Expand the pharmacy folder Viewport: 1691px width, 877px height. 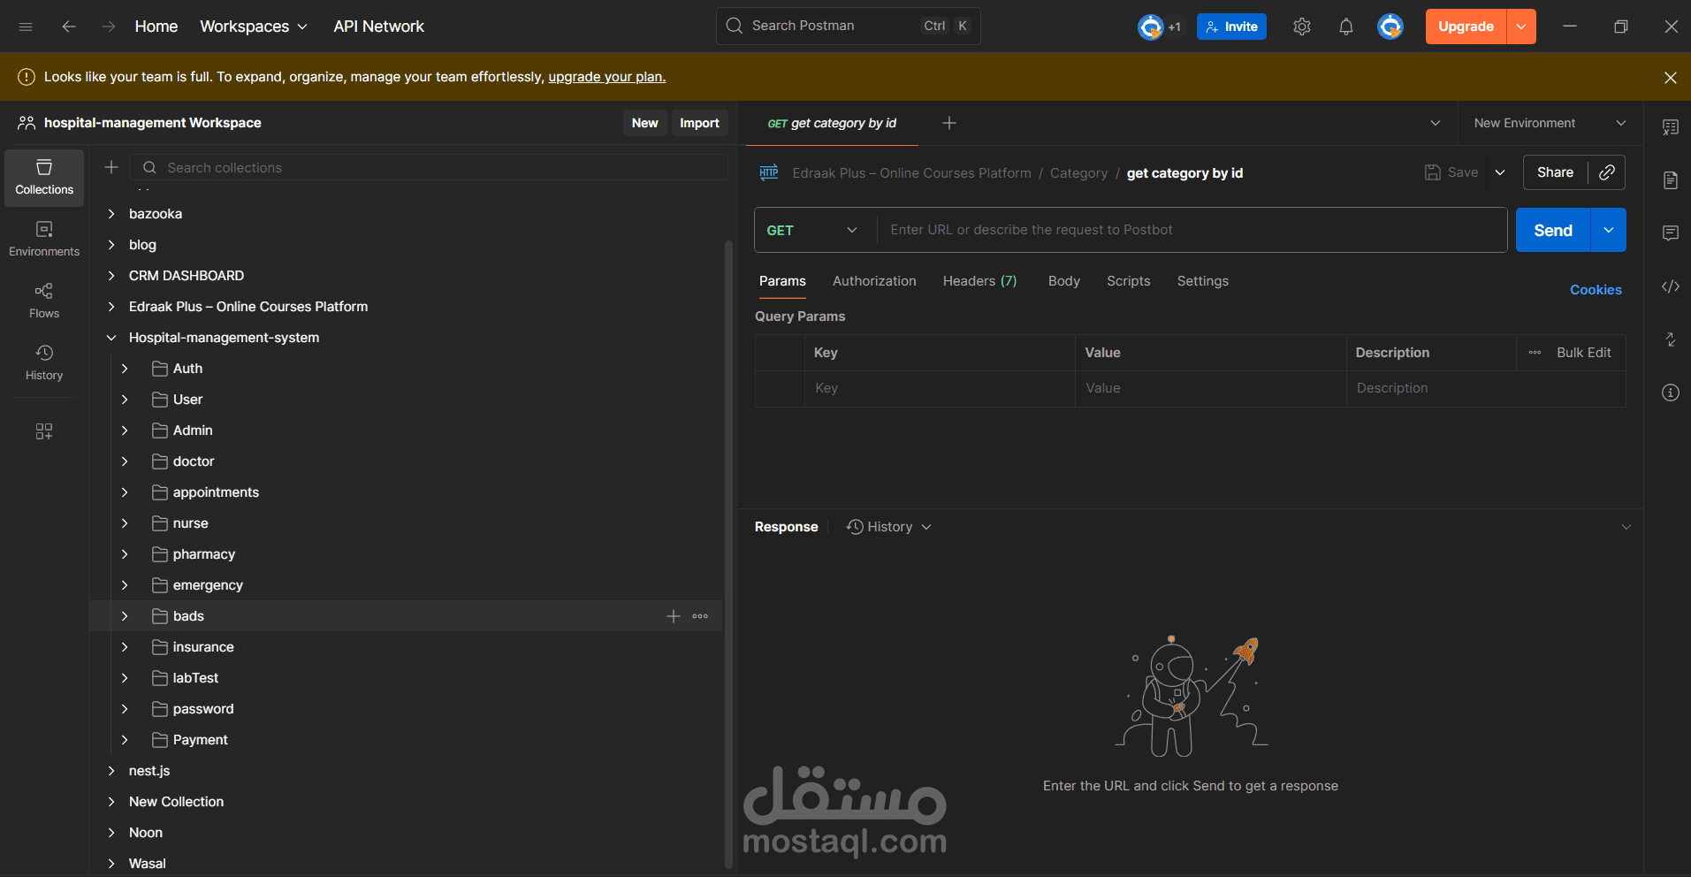[x=125, y=554]
